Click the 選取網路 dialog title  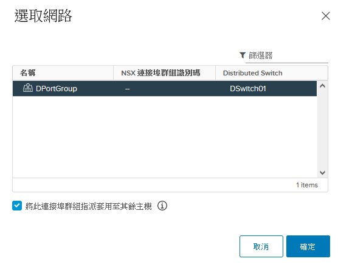point(43,16)
